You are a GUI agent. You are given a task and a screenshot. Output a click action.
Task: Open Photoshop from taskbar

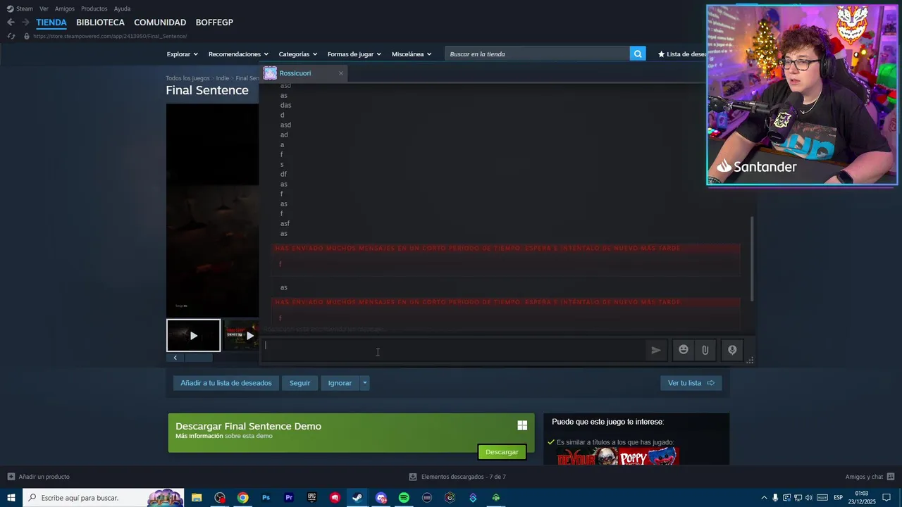point(266,498)
